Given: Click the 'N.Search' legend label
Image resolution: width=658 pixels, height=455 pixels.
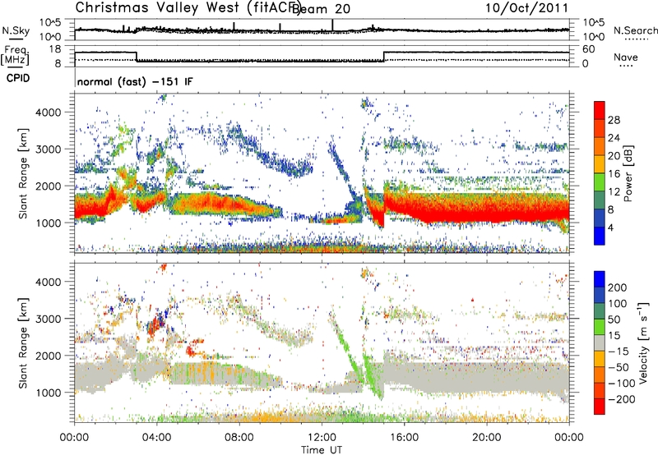Looking at the screenshot, I should [x=635, y=30].
